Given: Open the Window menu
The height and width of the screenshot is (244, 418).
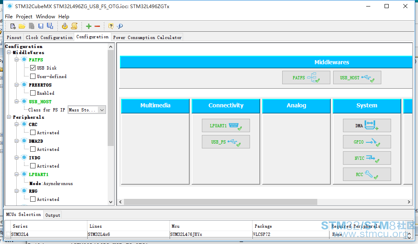Looking at the screenshot, I should [x=45, y=17].
